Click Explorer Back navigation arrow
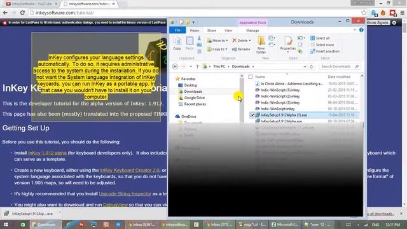This screenshot has width=407, height=229. tap(176, 66)
